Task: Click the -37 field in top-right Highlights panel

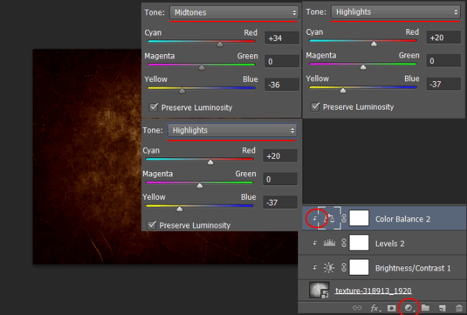Action: click(443, 84)
